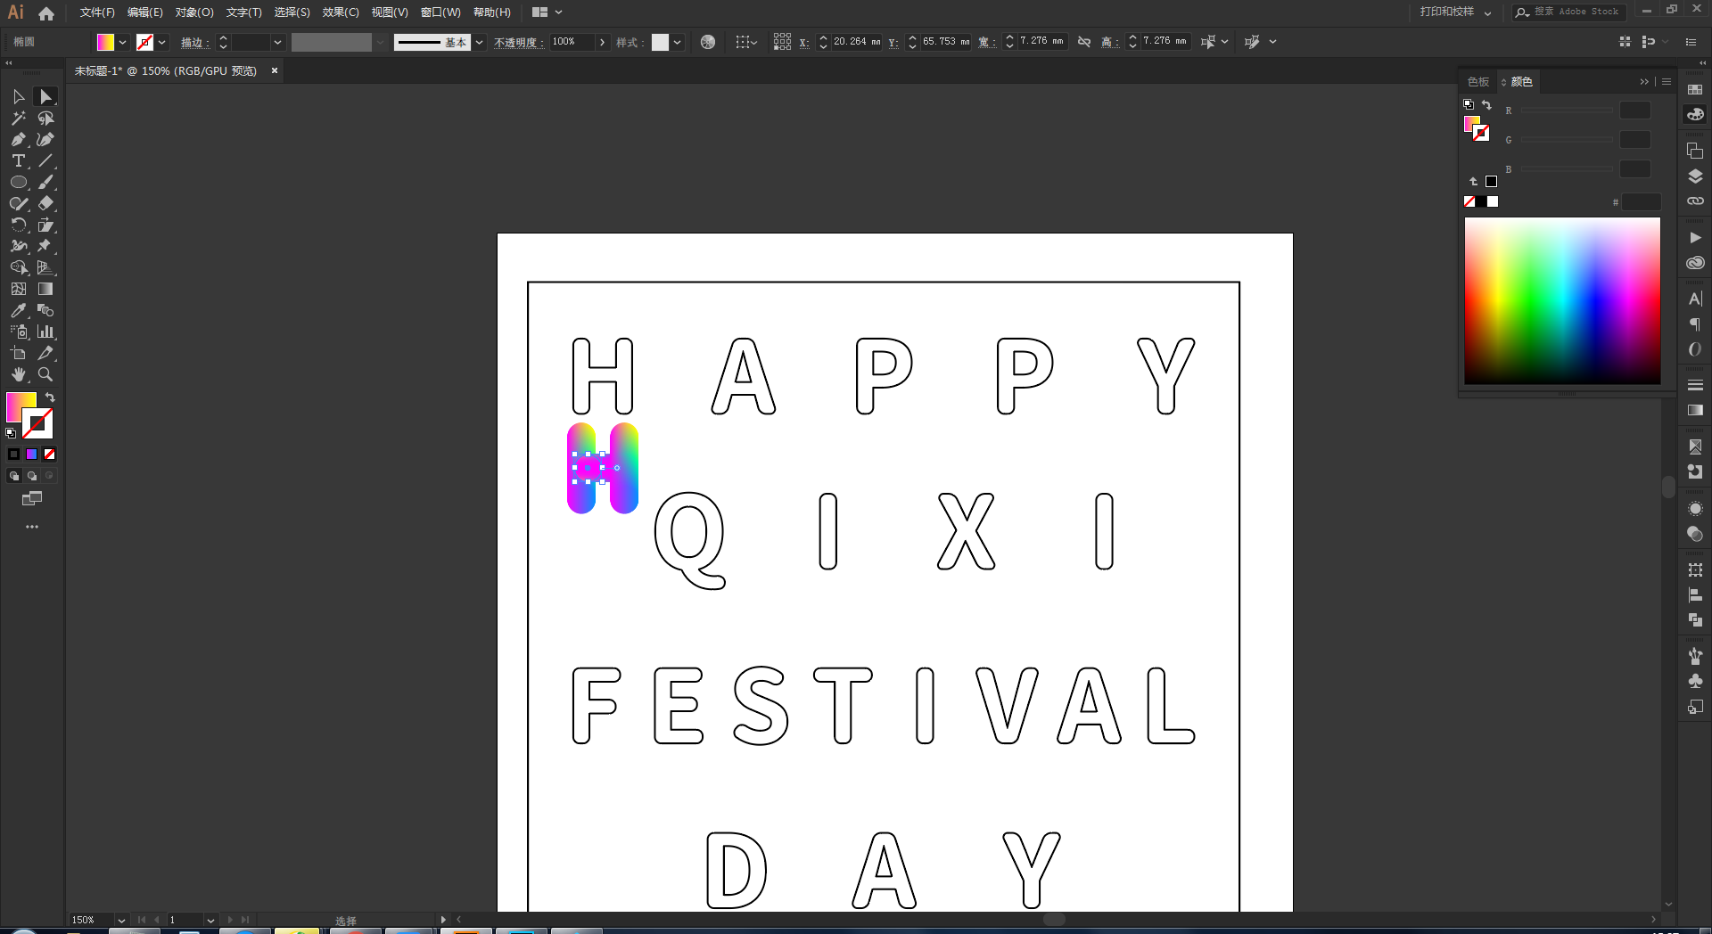1712x934 pixels.
Task: Open the stroke style 基本 dropdown
Action: pos(479,42)
